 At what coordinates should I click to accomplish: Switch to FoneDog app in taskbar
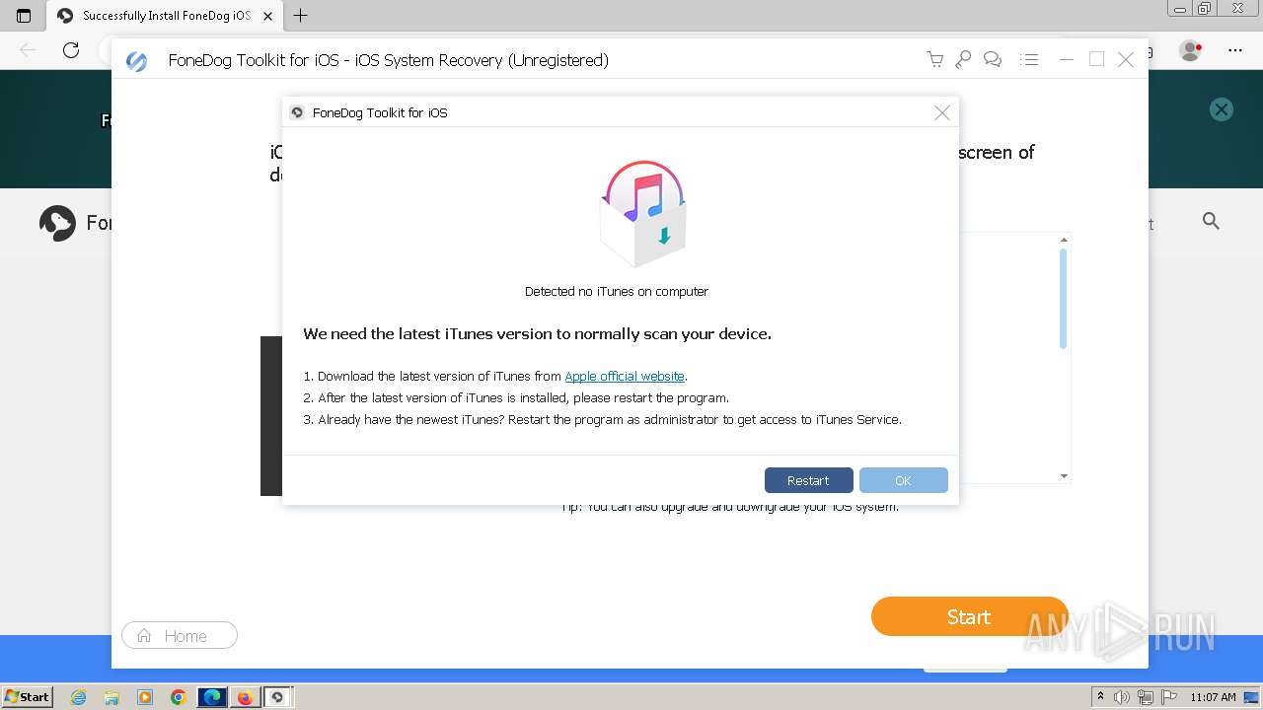pos(277,697)
